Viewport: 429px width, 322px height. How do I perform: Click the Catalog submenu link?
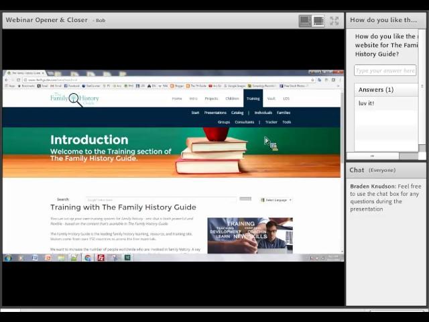pyautogui.click(x=237, y=113)
